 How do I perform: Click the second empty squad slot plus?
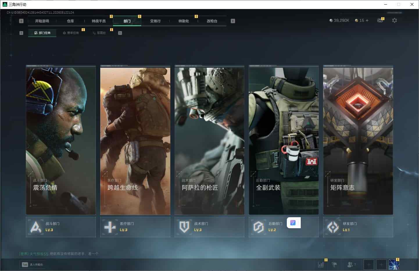[x=381, y=265]
